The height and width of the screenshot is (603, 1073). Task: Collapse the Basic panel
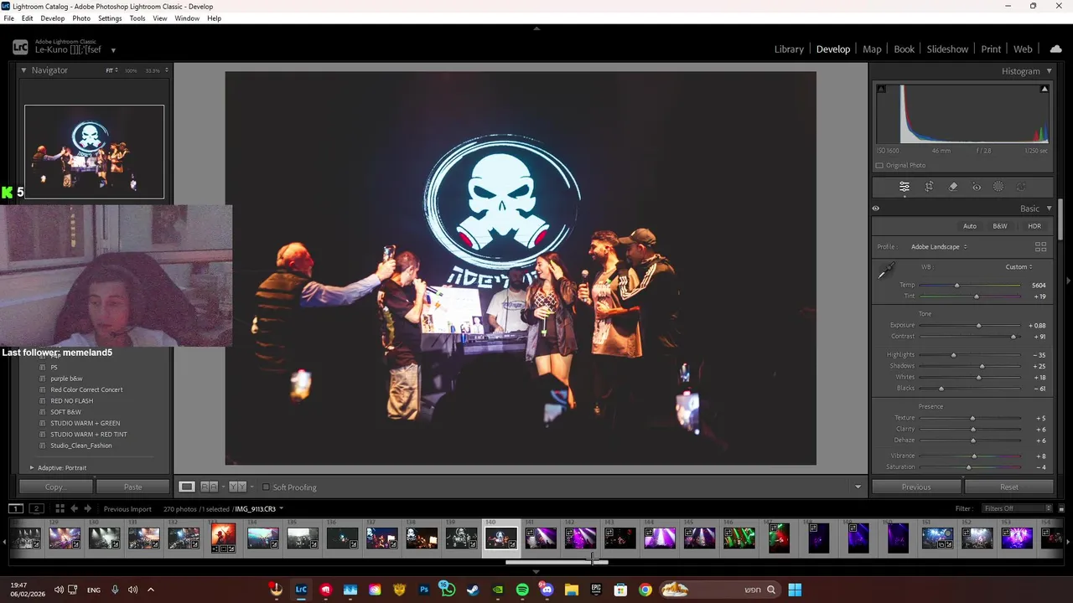coord(1049,209)
